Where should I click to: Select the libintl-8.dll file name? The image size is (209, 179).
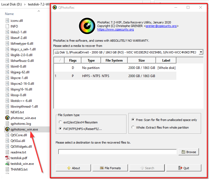[x=19, y=66]
